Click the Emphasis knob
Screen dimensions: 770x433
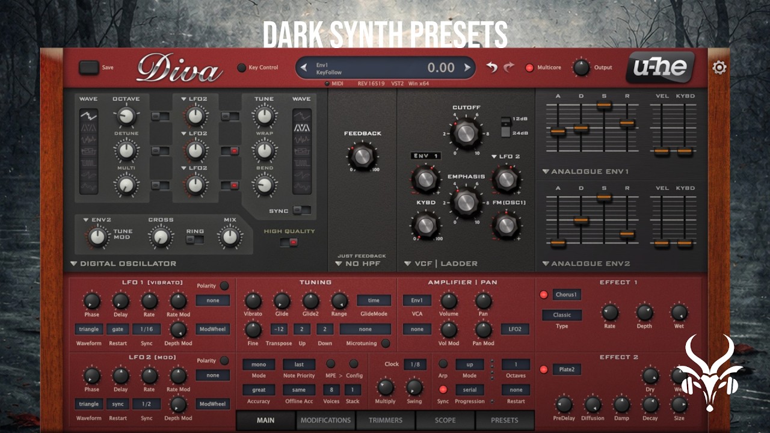(466, 203)
